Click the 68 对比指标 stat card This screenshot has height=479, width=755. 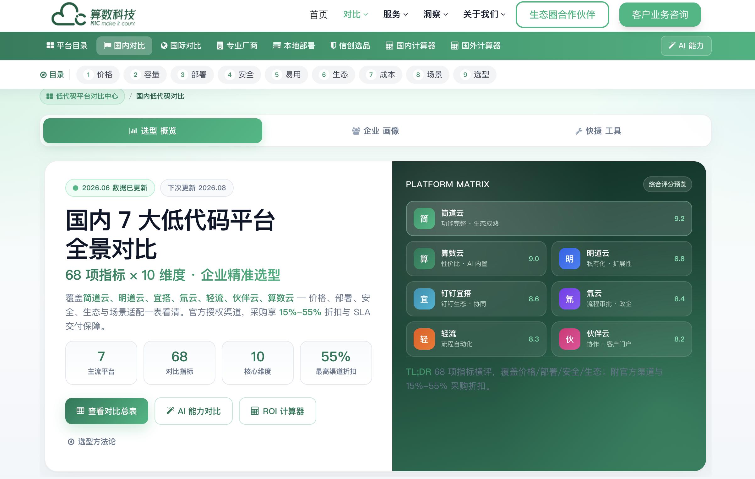coord(179,363)
